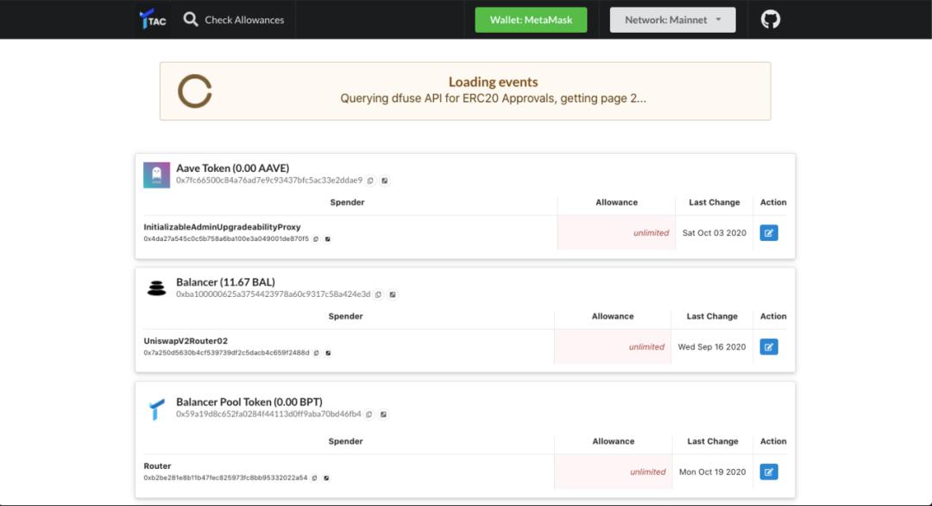Click the UniswapV2Router02 spender name
This screenshot has height=506, width=932.
tap(186, 341)
